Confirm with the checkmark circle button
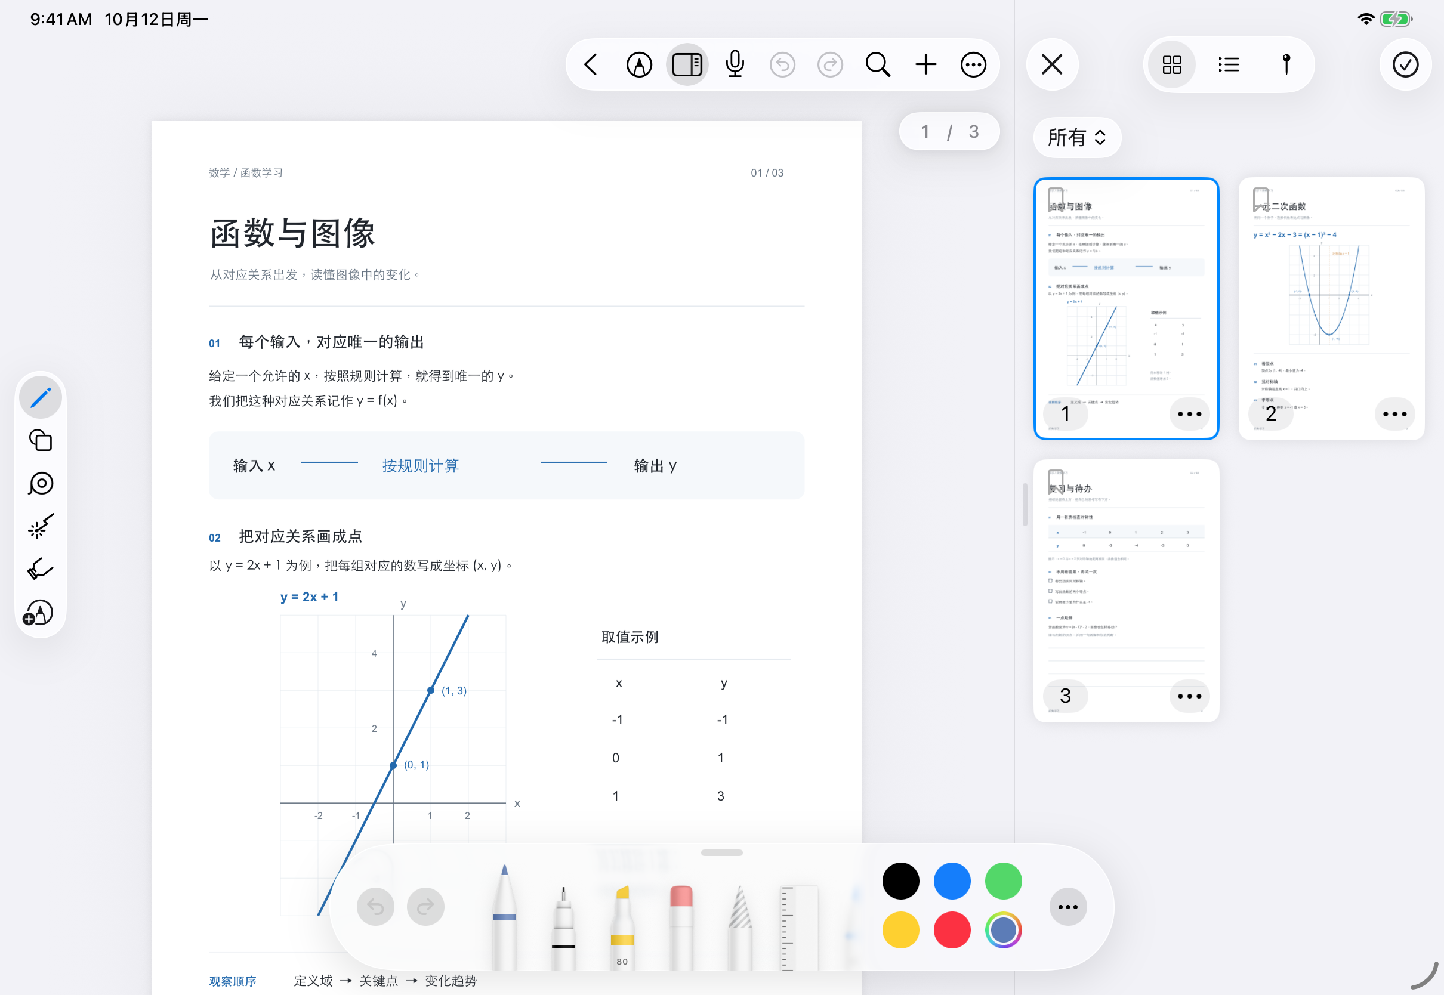Screen dimensions: 1444x995 point(1405,64)
